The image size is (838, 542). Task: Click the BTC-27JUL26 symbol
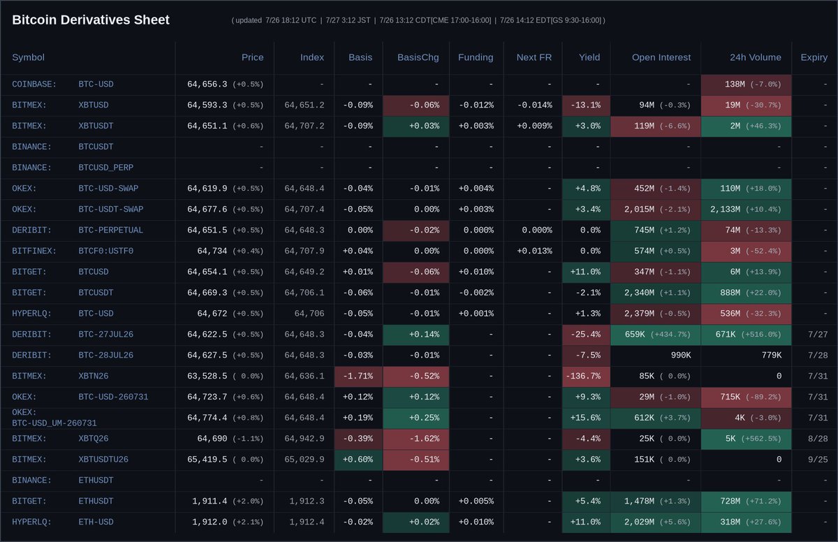[x=105, y=335]
